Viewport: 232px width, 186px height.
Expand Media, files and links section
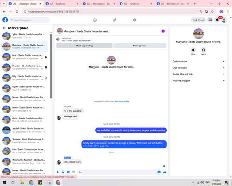(x=199, y=74)
